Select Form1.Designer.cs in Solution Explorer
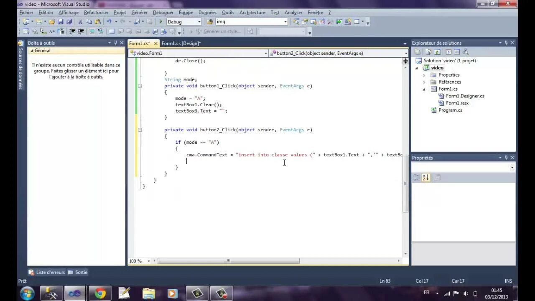535x301 pixels. point(465,96)
